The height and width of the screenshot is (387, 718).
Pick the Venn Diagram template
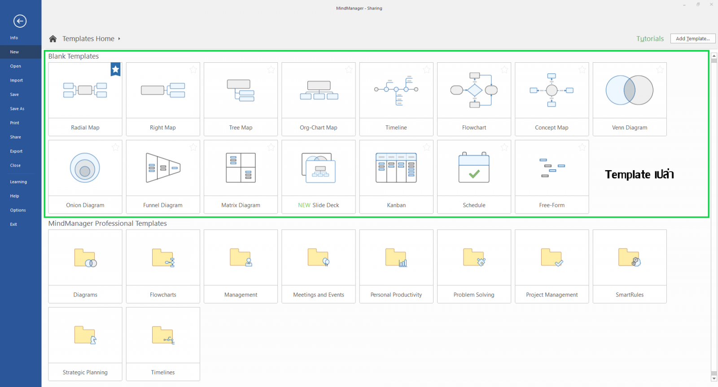point(630,99)
